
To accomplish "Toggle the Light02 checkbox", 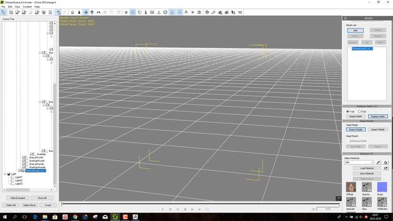I will [x=12, y=180].
